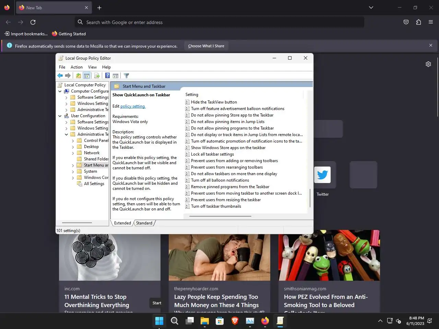
Task: Click the All Settings tree icon
Action: 80,184
